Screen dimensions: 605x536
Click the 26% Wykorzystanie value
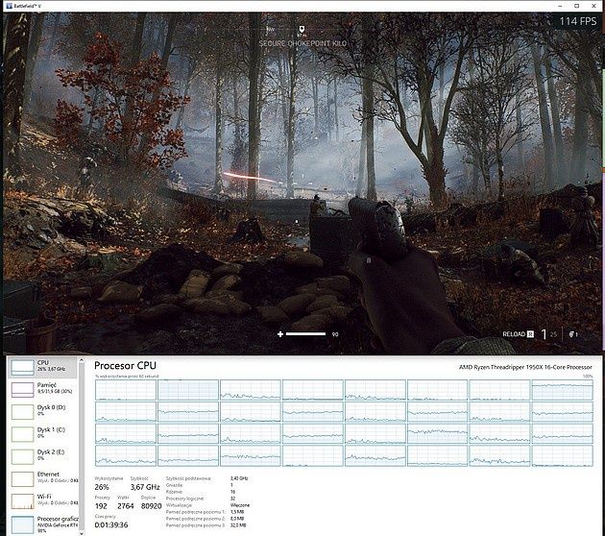(102, 487)
